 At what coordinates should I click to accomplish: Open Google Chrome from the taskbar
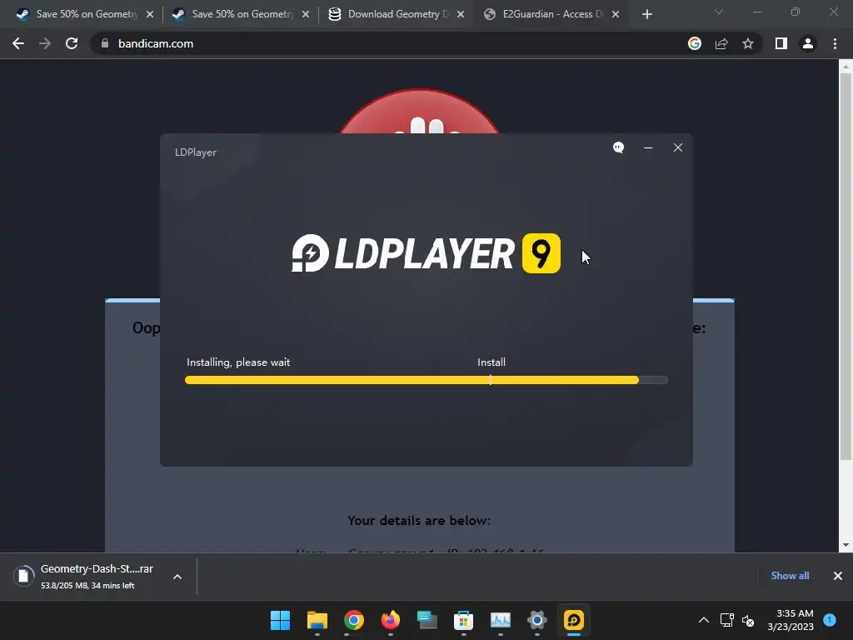353,620
